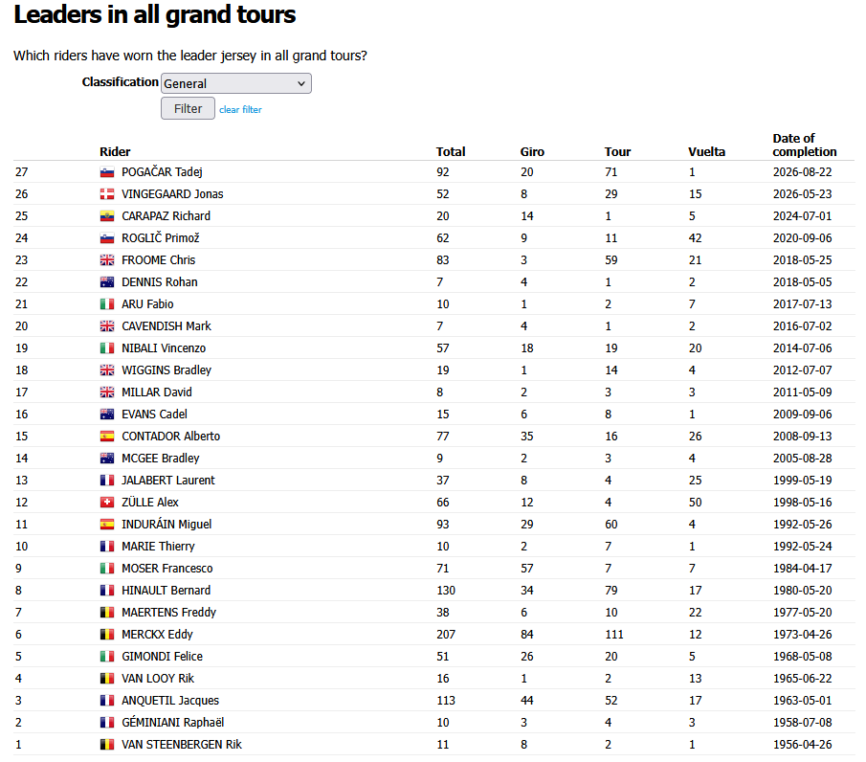Open rider ARU Fabio
Viewport: 866px width, 762px height.
tap(147, 304)
